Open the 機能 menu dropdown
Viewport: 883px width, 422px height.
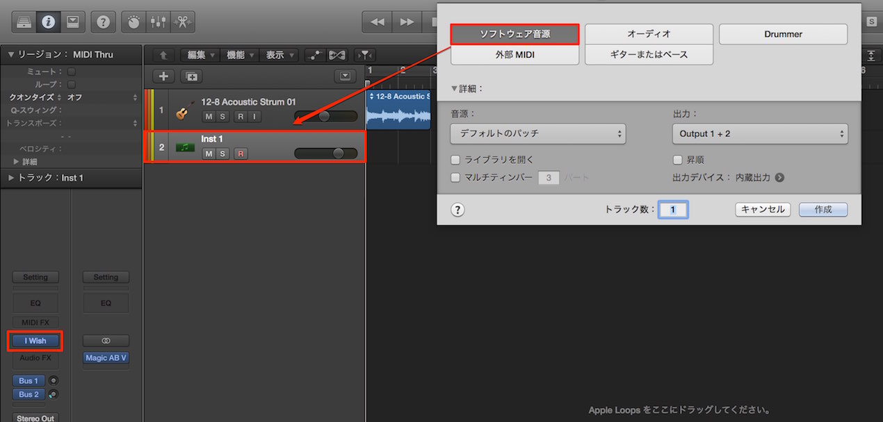(x=239, y=55)
